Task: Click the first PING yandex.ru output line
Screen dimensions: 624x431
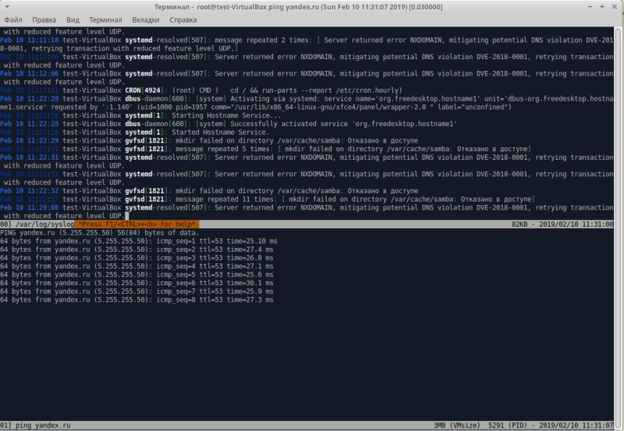Action: tap(99, 232)
